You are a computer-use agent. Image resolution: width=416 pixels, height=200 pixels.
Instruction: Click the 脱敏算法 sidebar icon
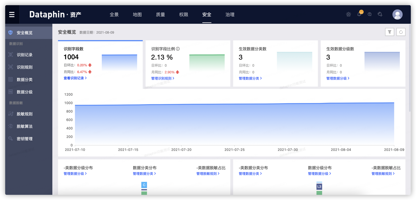11,126
